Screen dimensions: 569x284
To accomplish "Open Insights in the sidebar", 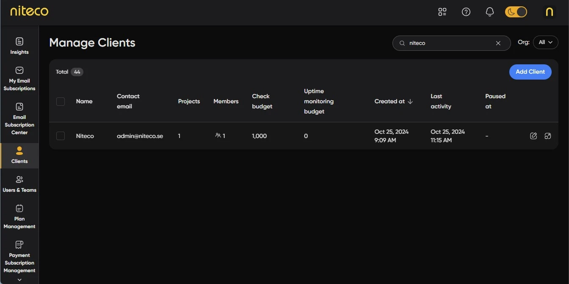I will pos(19,46).
